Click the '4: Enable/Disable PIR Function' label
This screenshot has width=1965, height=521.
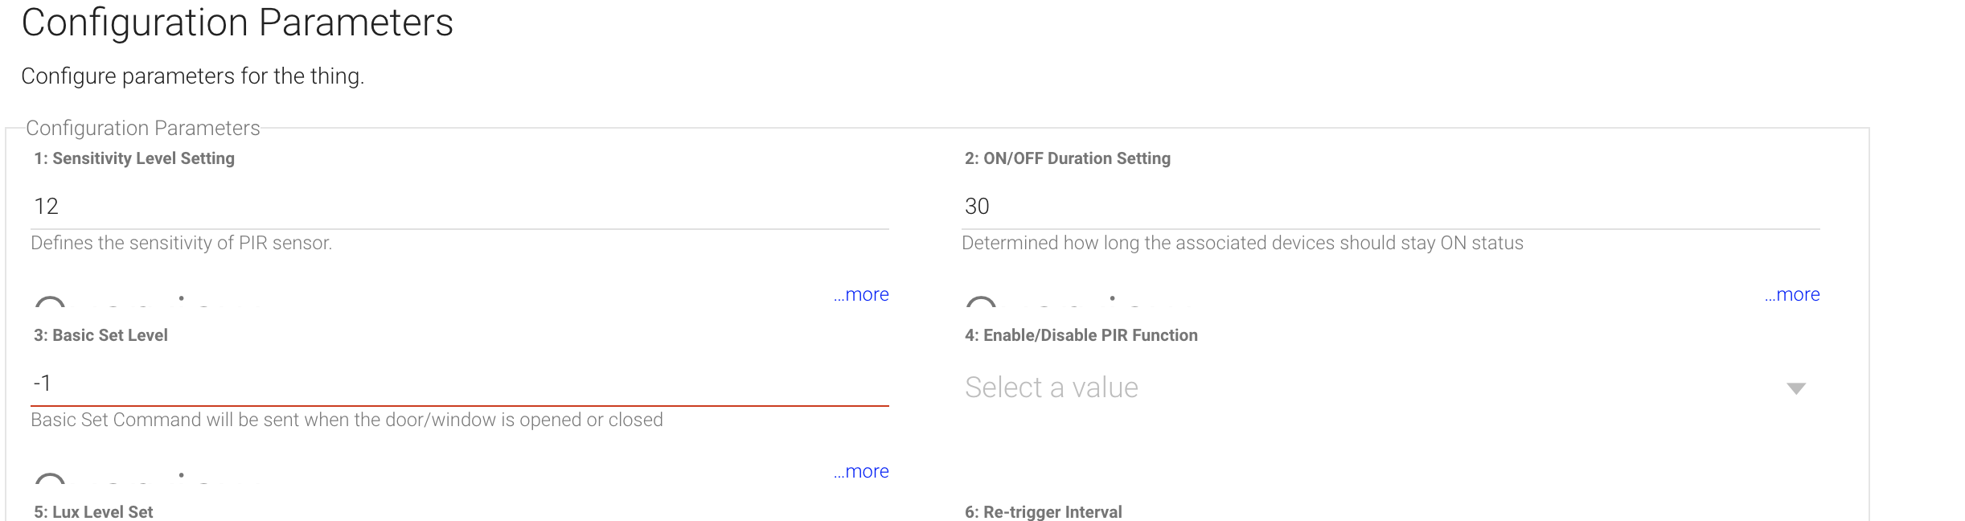pyautogui.click(x=1081, y=335)
